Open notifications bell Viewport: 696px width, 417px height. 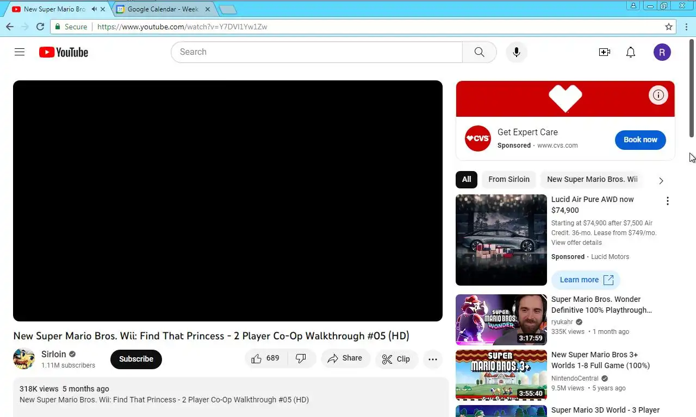click(x=631, y=52)
